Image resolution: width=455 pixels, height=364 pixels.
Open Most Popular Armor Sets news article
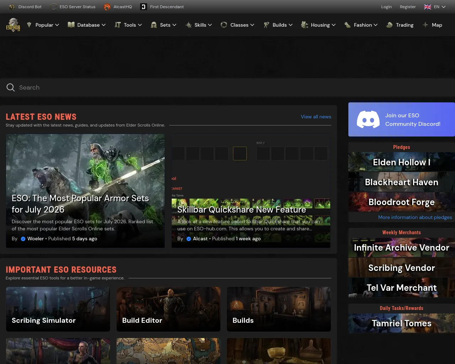tap(85, 191)
